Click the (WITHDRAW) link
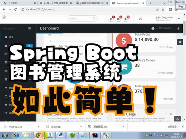 [x=166, y=47]
